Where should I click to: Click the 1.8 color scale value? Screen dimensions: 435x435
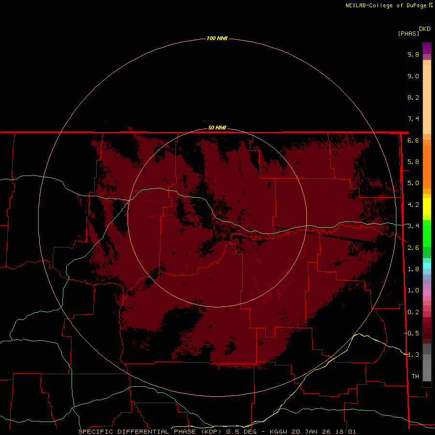[413, 269]
